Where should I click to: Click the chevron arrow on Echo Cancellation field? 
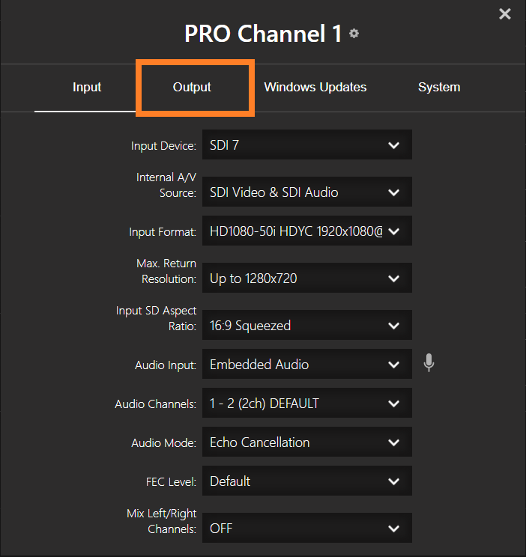(394, 442)
